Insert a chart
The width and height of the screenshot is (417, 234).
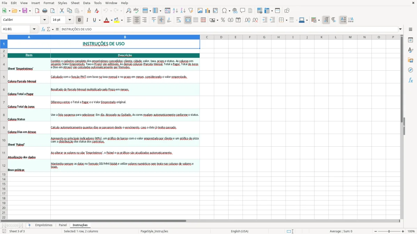pos(208,11)
